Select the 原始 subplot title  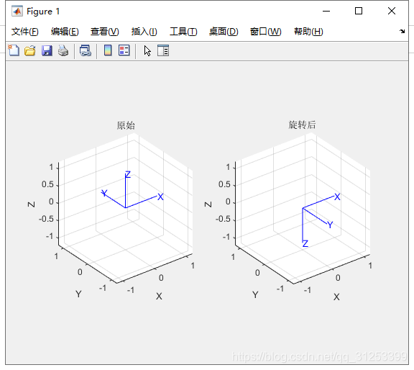click(126, 125)
